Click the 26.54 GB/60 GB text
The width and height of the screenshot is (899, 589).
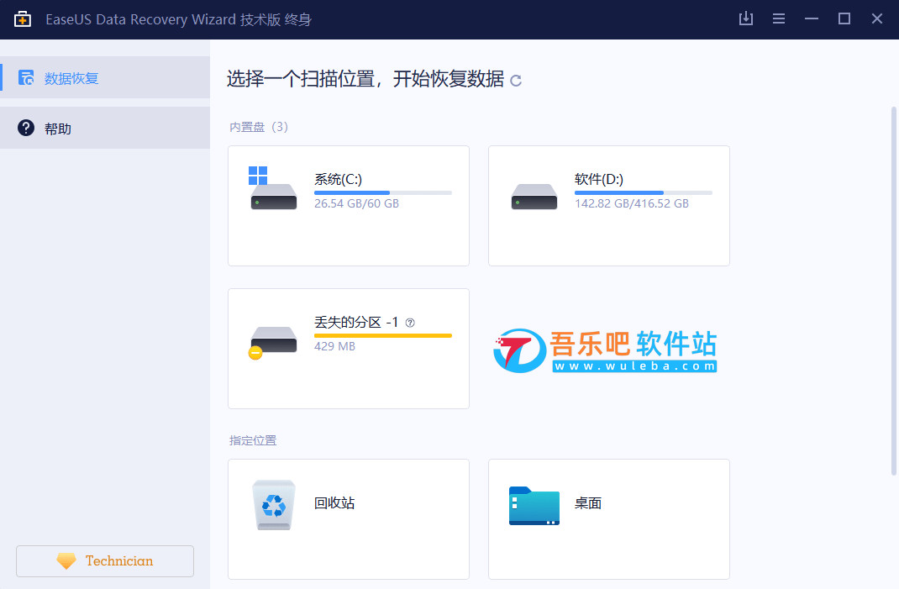[x=356, y=203]
